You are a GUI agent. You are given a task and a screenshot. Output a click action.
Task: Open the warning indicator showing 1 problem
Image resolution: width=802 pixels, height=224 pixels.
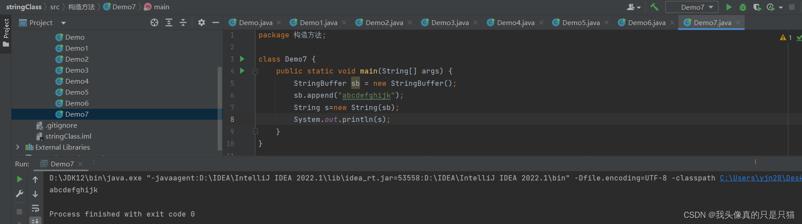click(786, 37)
